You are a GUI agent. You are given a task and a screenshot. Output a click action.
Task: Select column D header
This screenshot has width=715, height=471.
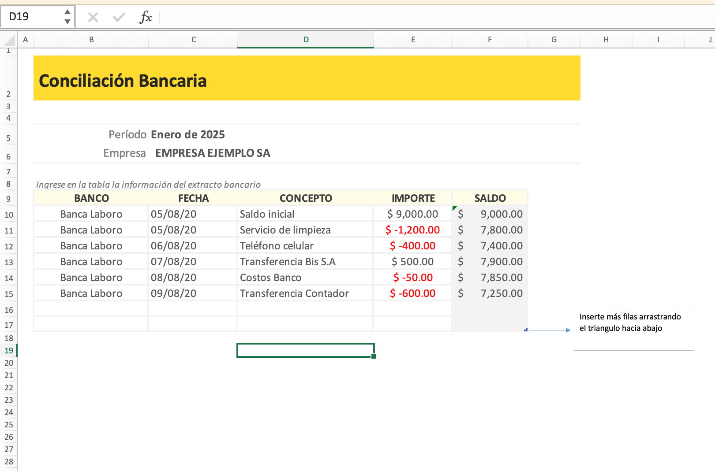click(x=306, y=40)
